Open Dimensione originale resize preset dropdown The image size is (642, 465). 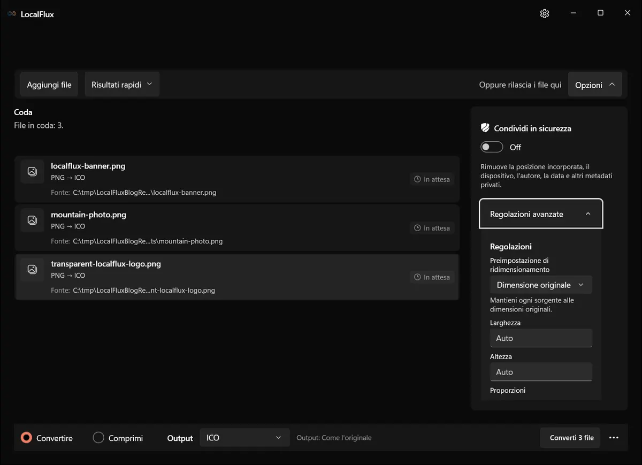coord(541,285)
